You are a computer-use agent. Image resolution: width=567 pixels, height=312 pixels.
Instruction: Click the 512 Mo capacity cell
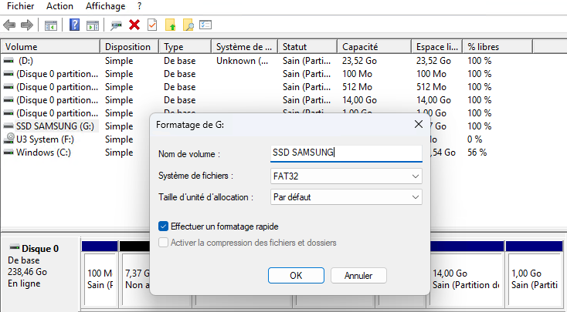[x=357, y=87]
